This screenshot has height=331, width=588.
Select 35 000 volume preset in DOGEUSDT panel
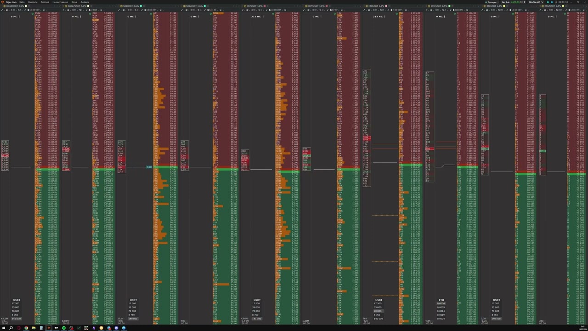coord(16,307)
